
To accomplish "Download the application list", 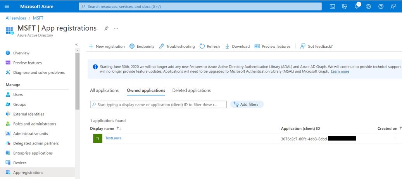I will click(237, 47).
